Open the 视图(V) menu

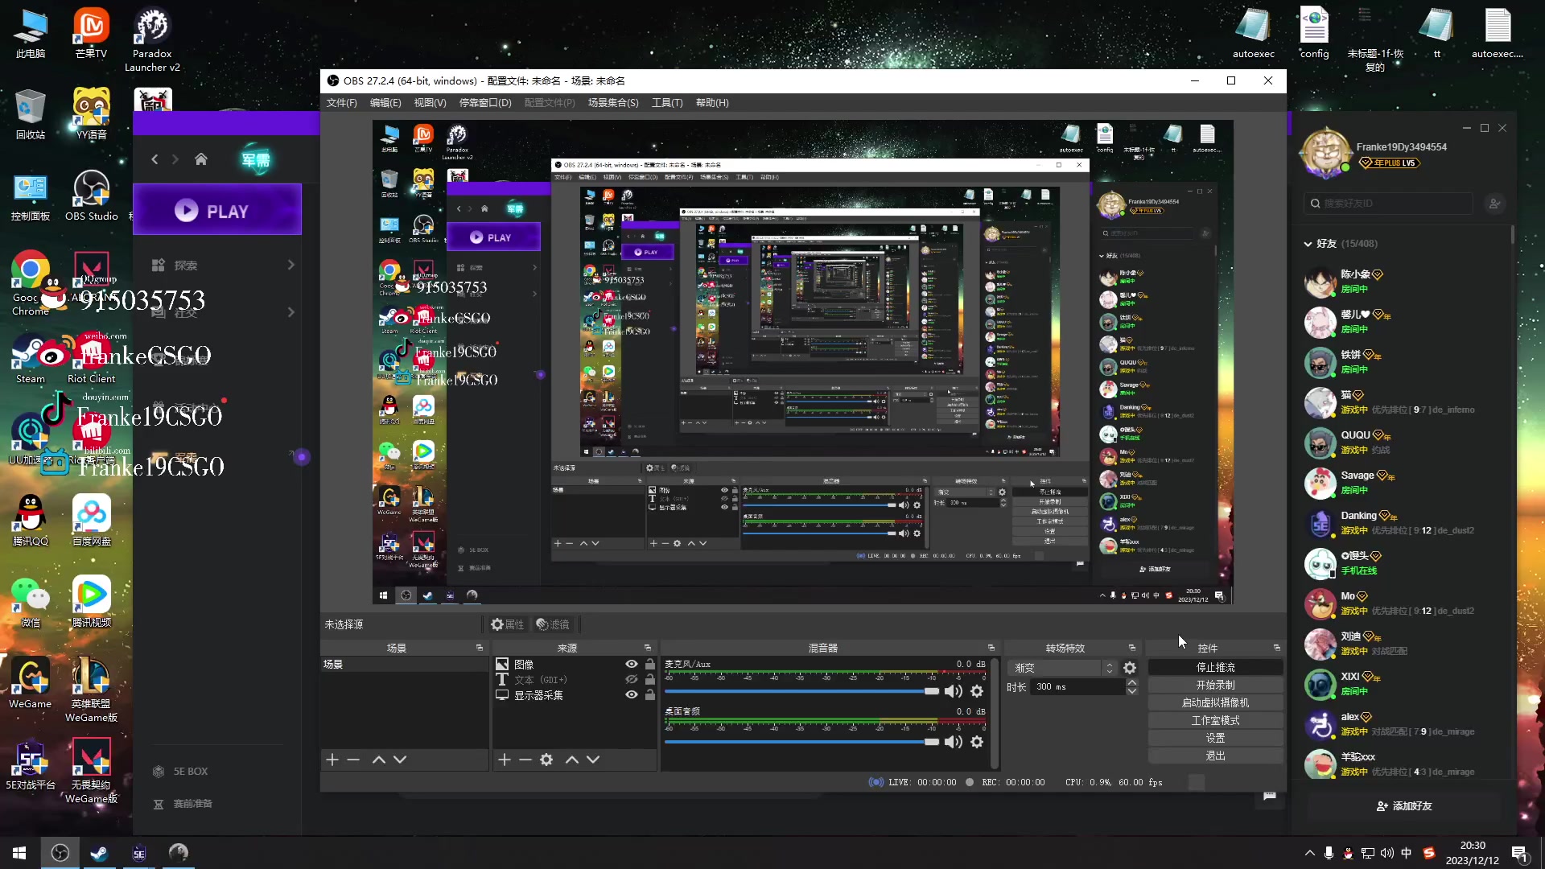pos(430,103)
